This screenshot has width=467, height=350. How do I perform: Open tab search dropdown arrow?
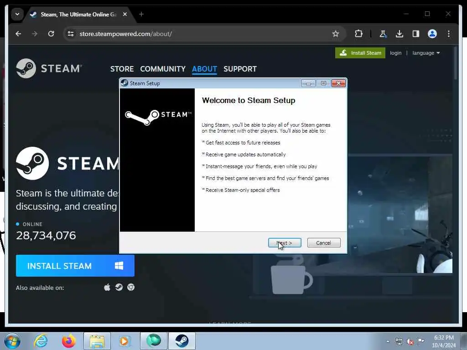click(x=17, y=14)
